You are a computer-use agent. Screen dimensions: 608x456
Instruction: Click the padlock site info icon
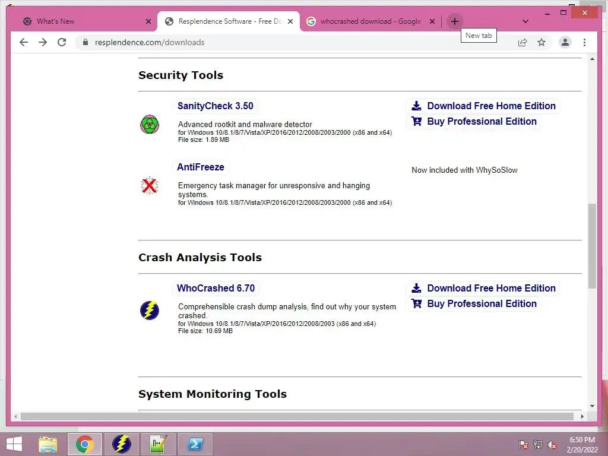85,42
